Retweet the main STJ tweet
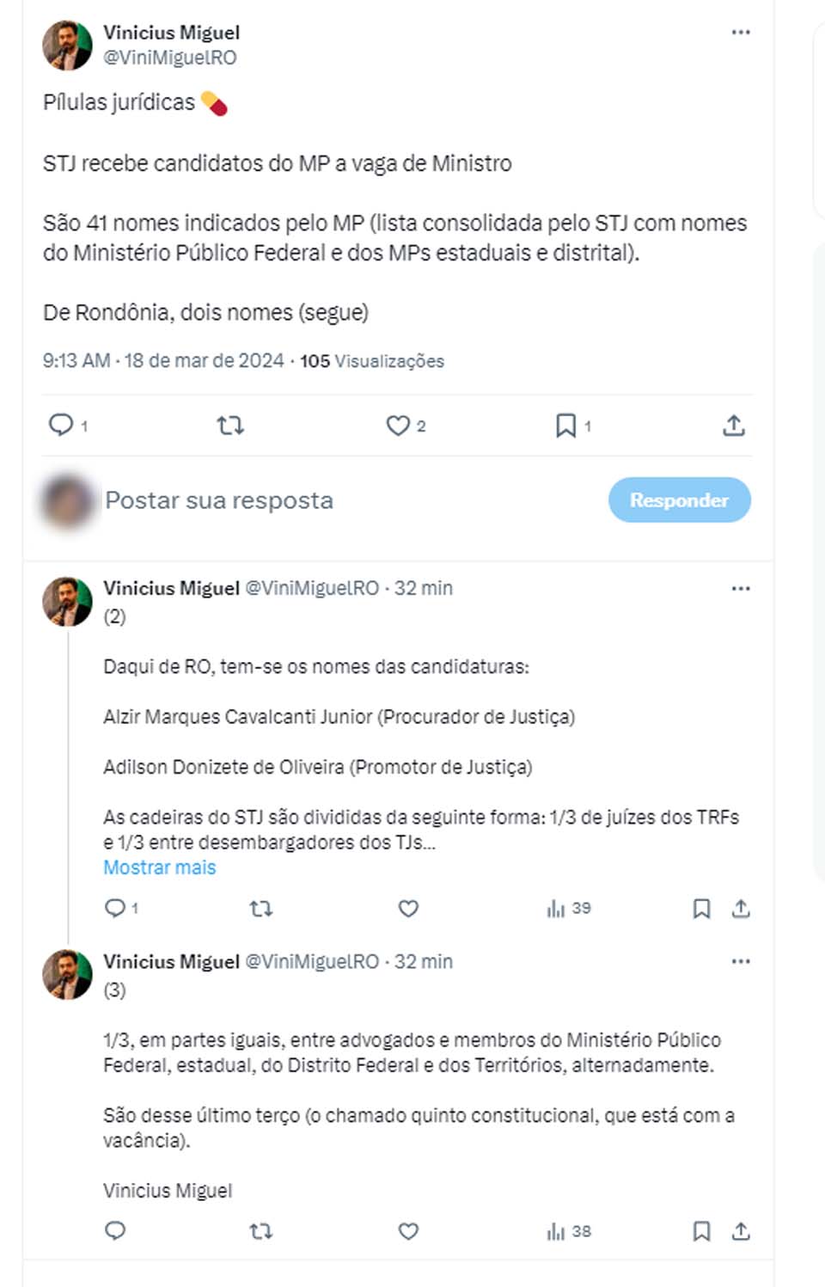Image resolution: width=825 pixels, height=1287 pixels. point(230,425)
